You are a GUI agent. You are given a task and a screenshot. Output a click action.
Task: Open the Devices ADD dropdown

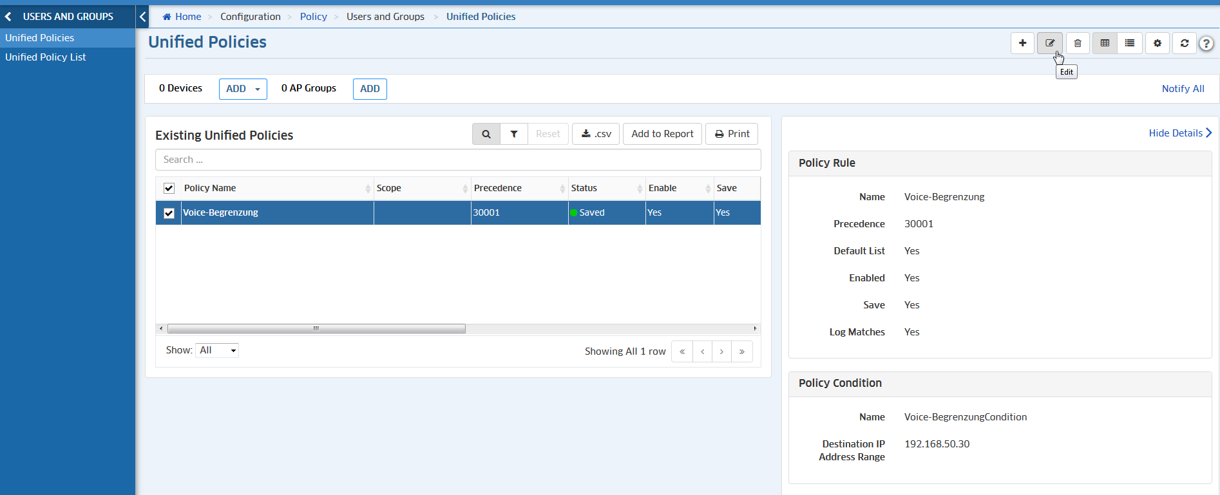tap(243, 89)
